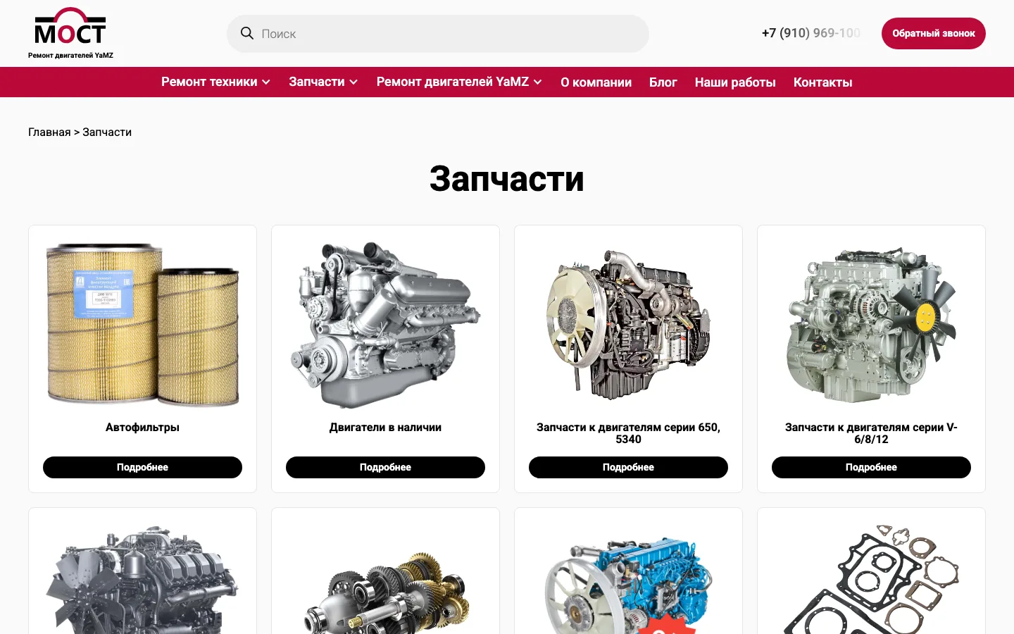The width and height of the screenshot is (1014, 634).
Task: Open the Контакты page
Action: click(823, 82)
